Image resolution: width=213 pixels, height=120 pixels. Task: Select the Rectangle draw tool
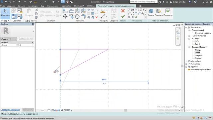tap(132, 10)
